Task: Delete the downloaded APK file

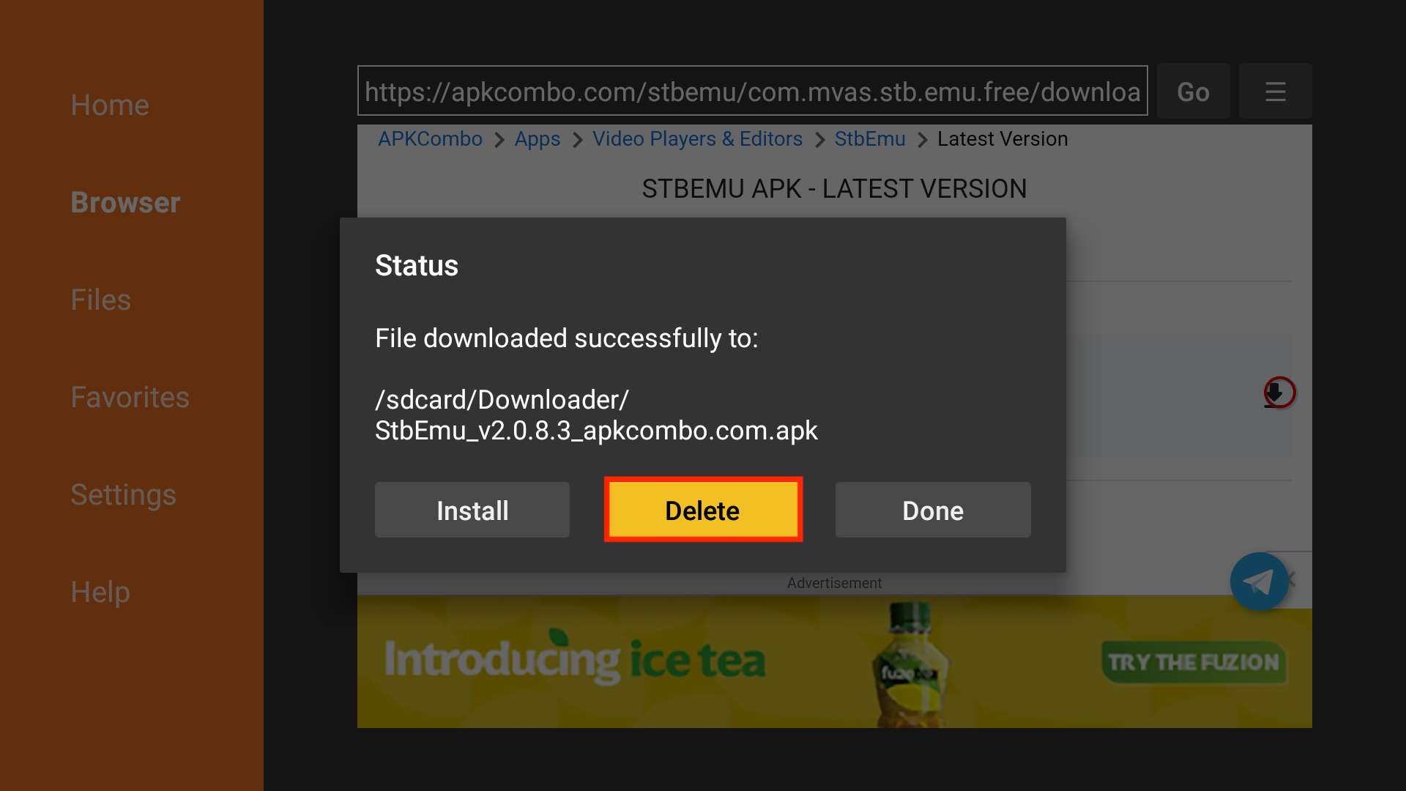Action: click(703, 510)
